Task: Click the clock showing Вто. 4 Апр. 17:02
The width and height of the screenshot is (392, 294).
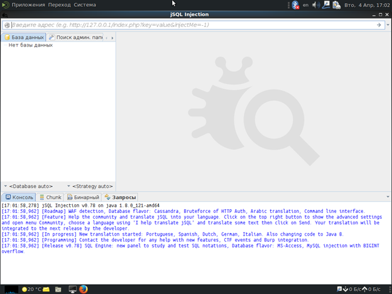Action: [x=367, y=4]
